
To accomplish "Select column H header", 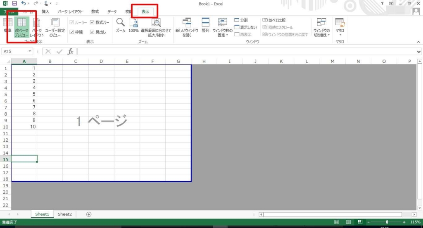I will pos(204,62).
